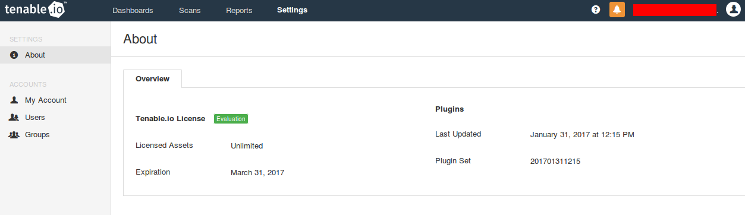Switch to the Overview tab
Screen dimensions: 745x215
tap(152, 78)
